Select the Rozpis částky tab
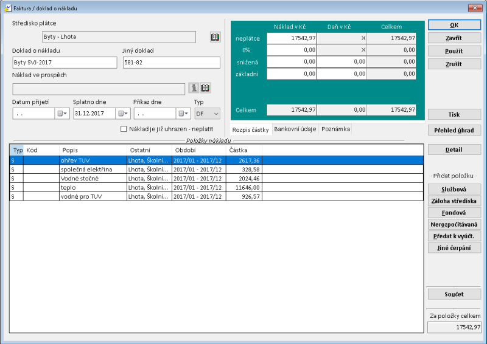 click(250, 129)
